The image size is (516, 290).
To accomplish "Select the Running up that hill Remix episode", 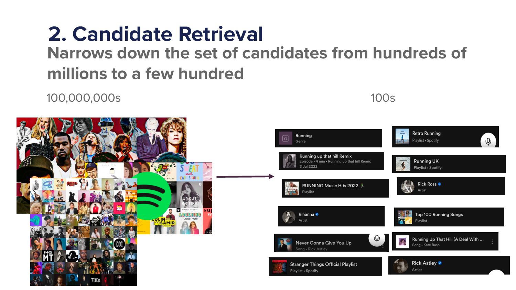I will 332,161.
